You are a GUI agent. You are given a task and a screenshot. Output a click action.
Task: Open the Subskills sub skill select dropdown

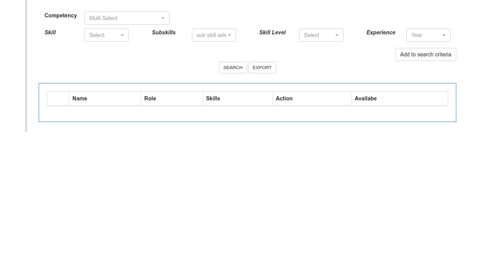tap(213, 35)
